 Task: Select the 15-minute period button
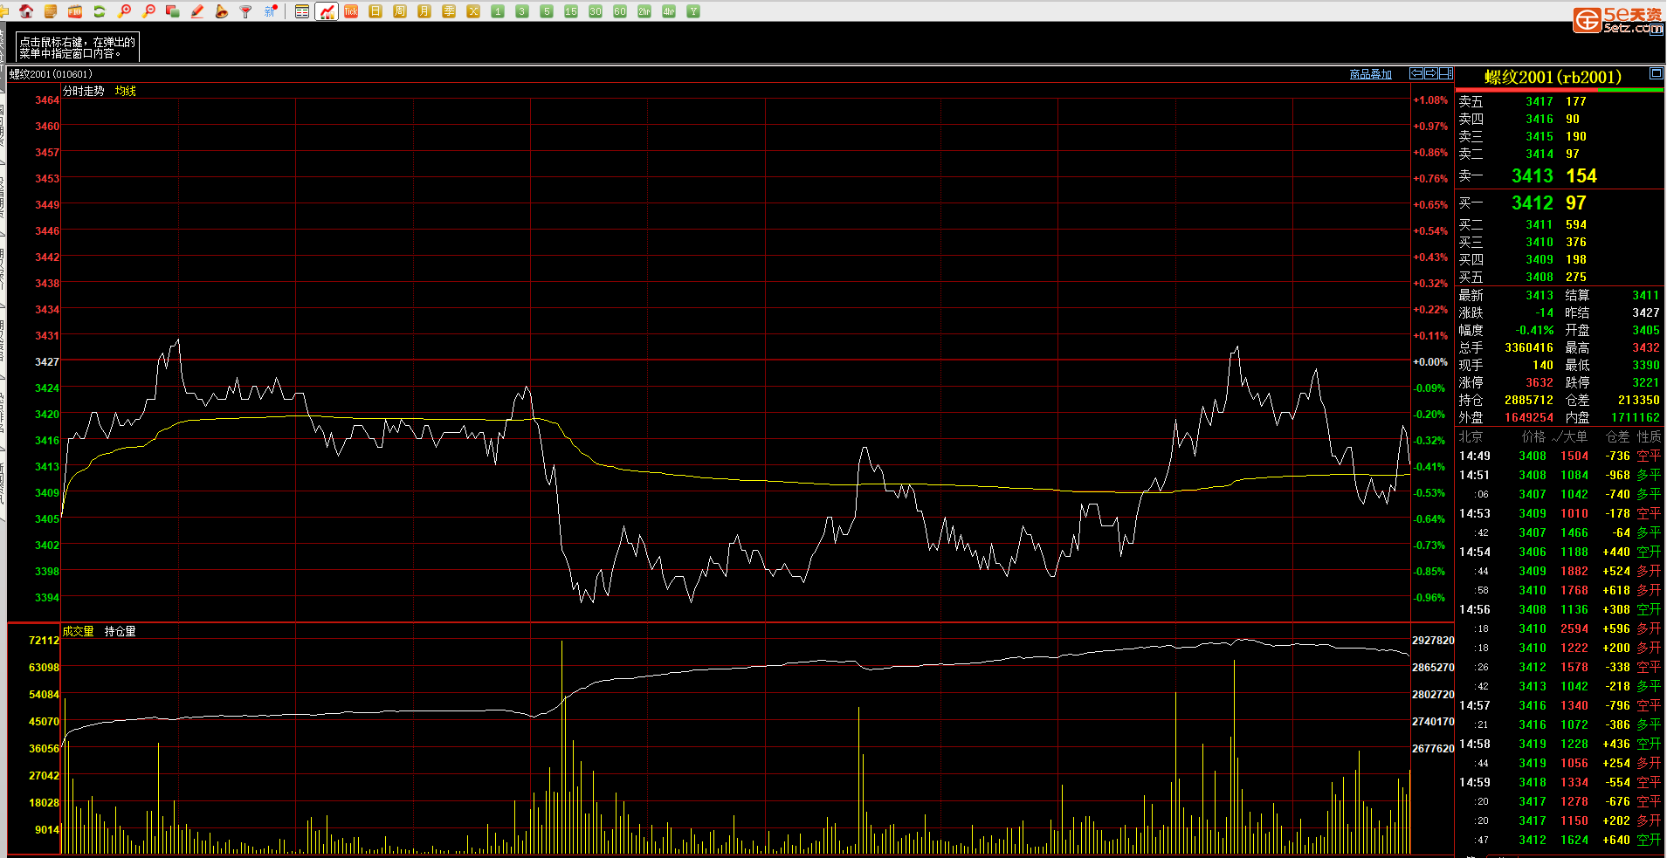tap(571, 11)
